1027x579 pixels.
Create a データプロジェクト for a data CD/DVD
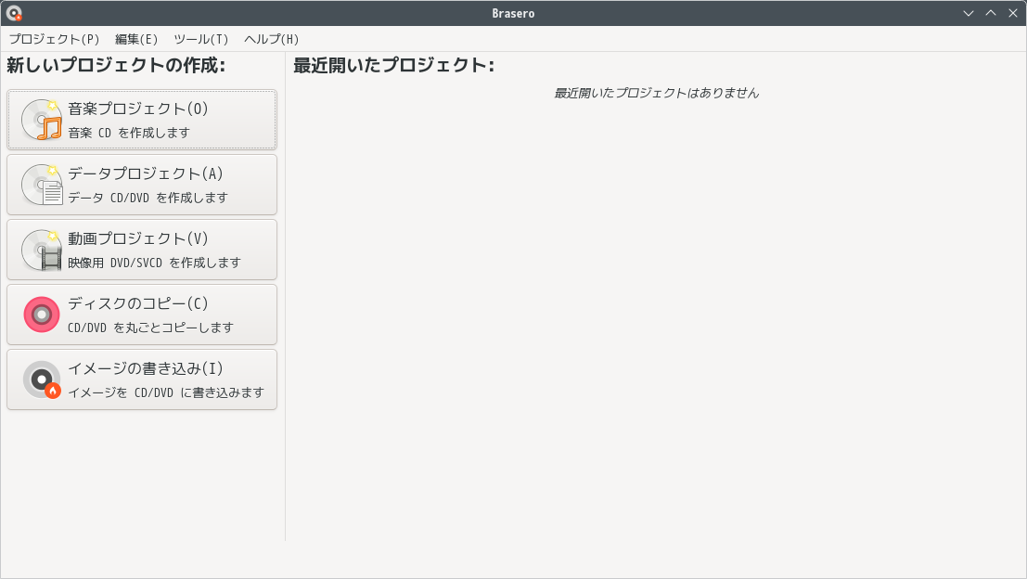[x=141, y=184]
